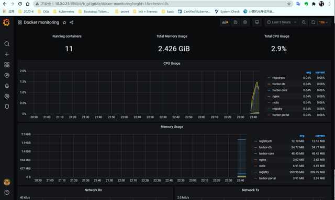Open the Total CPU Usage panel title menu
The width and height of the screenshot is (335, 200).
click(x=277, y=36)
